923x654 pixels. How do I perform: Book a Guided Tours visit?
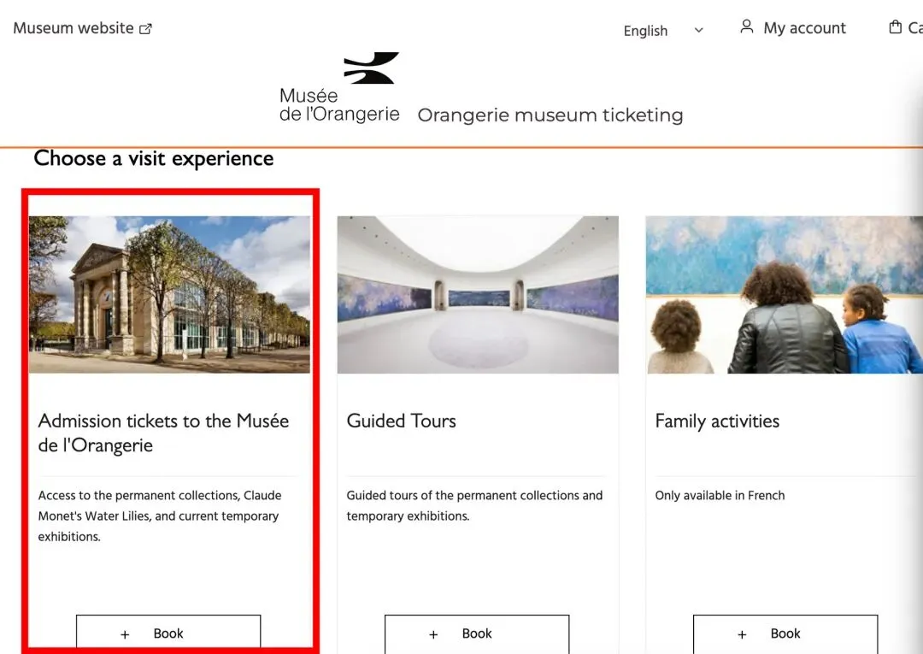point(477,634)
